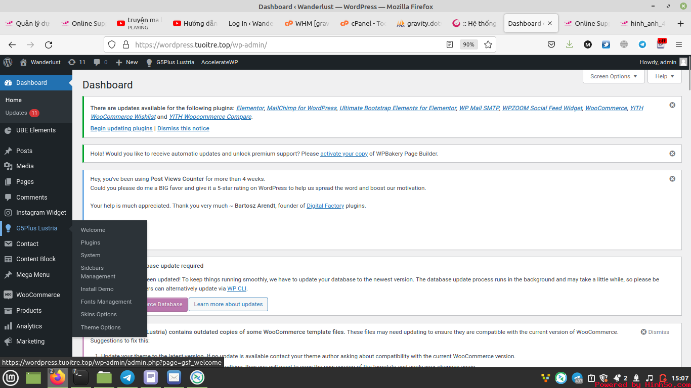Open WooCommerce menu in sidebar
This screenshot has height=388, width=691.
tap(36, 295)
